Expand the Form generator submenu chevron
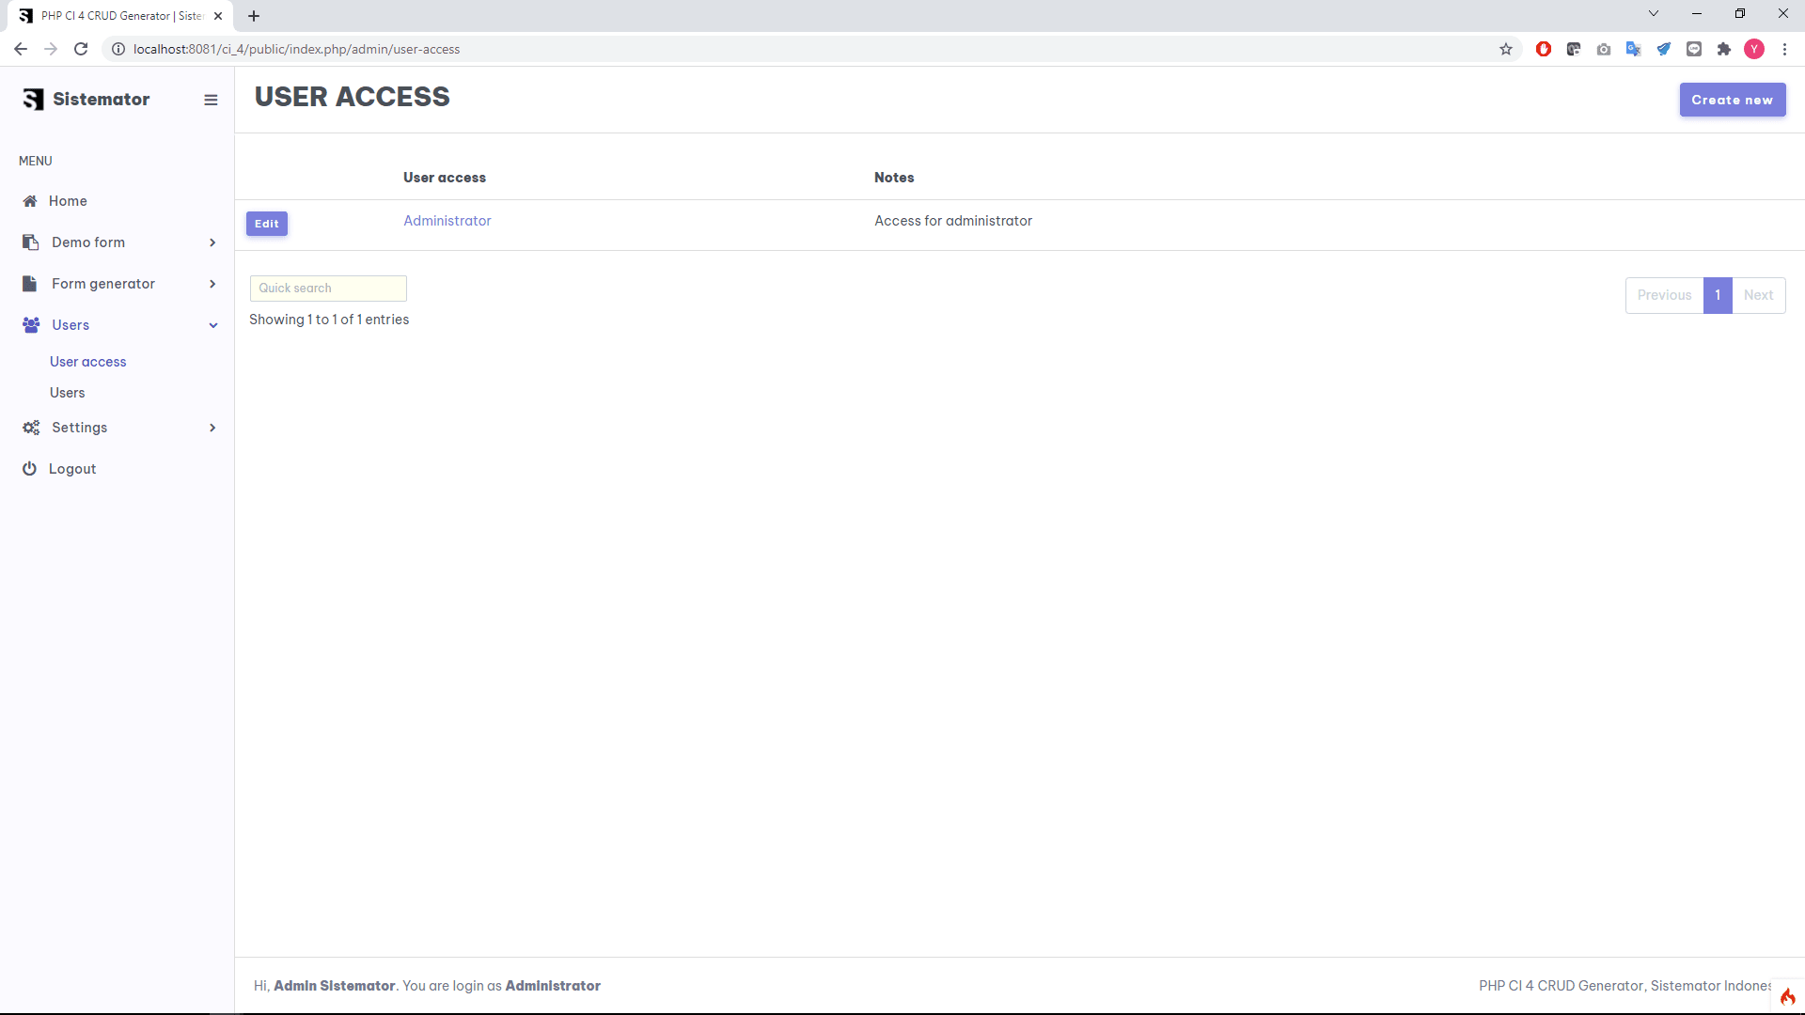The height and width of the screenshot is (1015, 1805). click(212, 284)
